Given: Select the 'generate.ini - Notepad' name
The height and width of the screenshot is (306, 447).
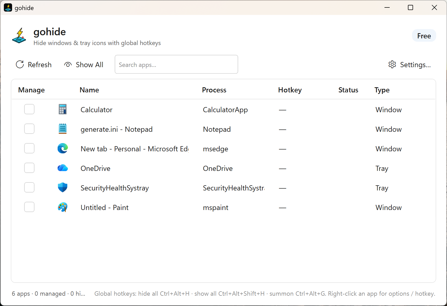Looking at the screenshot, I should click(117, 129).
